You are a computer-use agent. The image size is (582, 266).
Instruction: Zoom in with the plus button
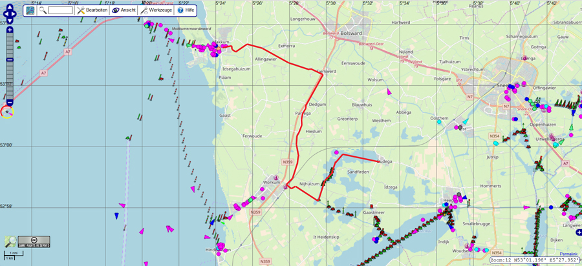click(x=9, y=29)
